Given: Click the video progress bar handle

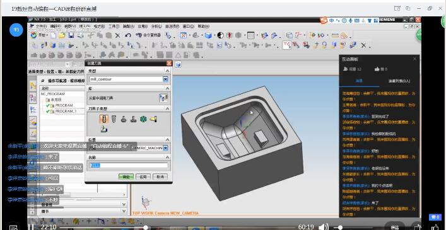Looking at the screenshot, I should 146,227.
